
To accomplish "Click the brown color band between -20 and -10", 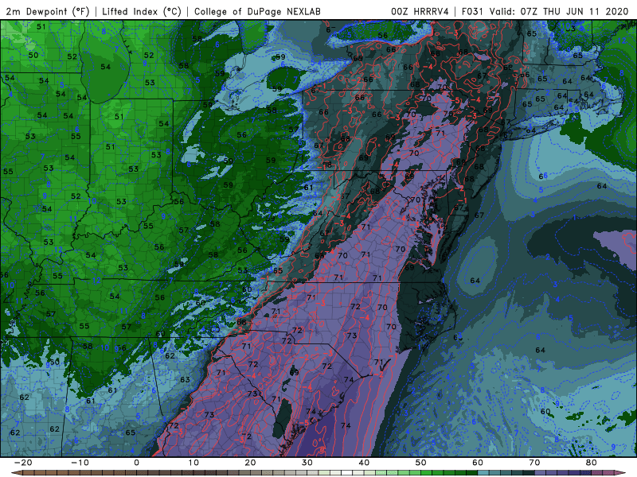I will (x=51, y=473).
